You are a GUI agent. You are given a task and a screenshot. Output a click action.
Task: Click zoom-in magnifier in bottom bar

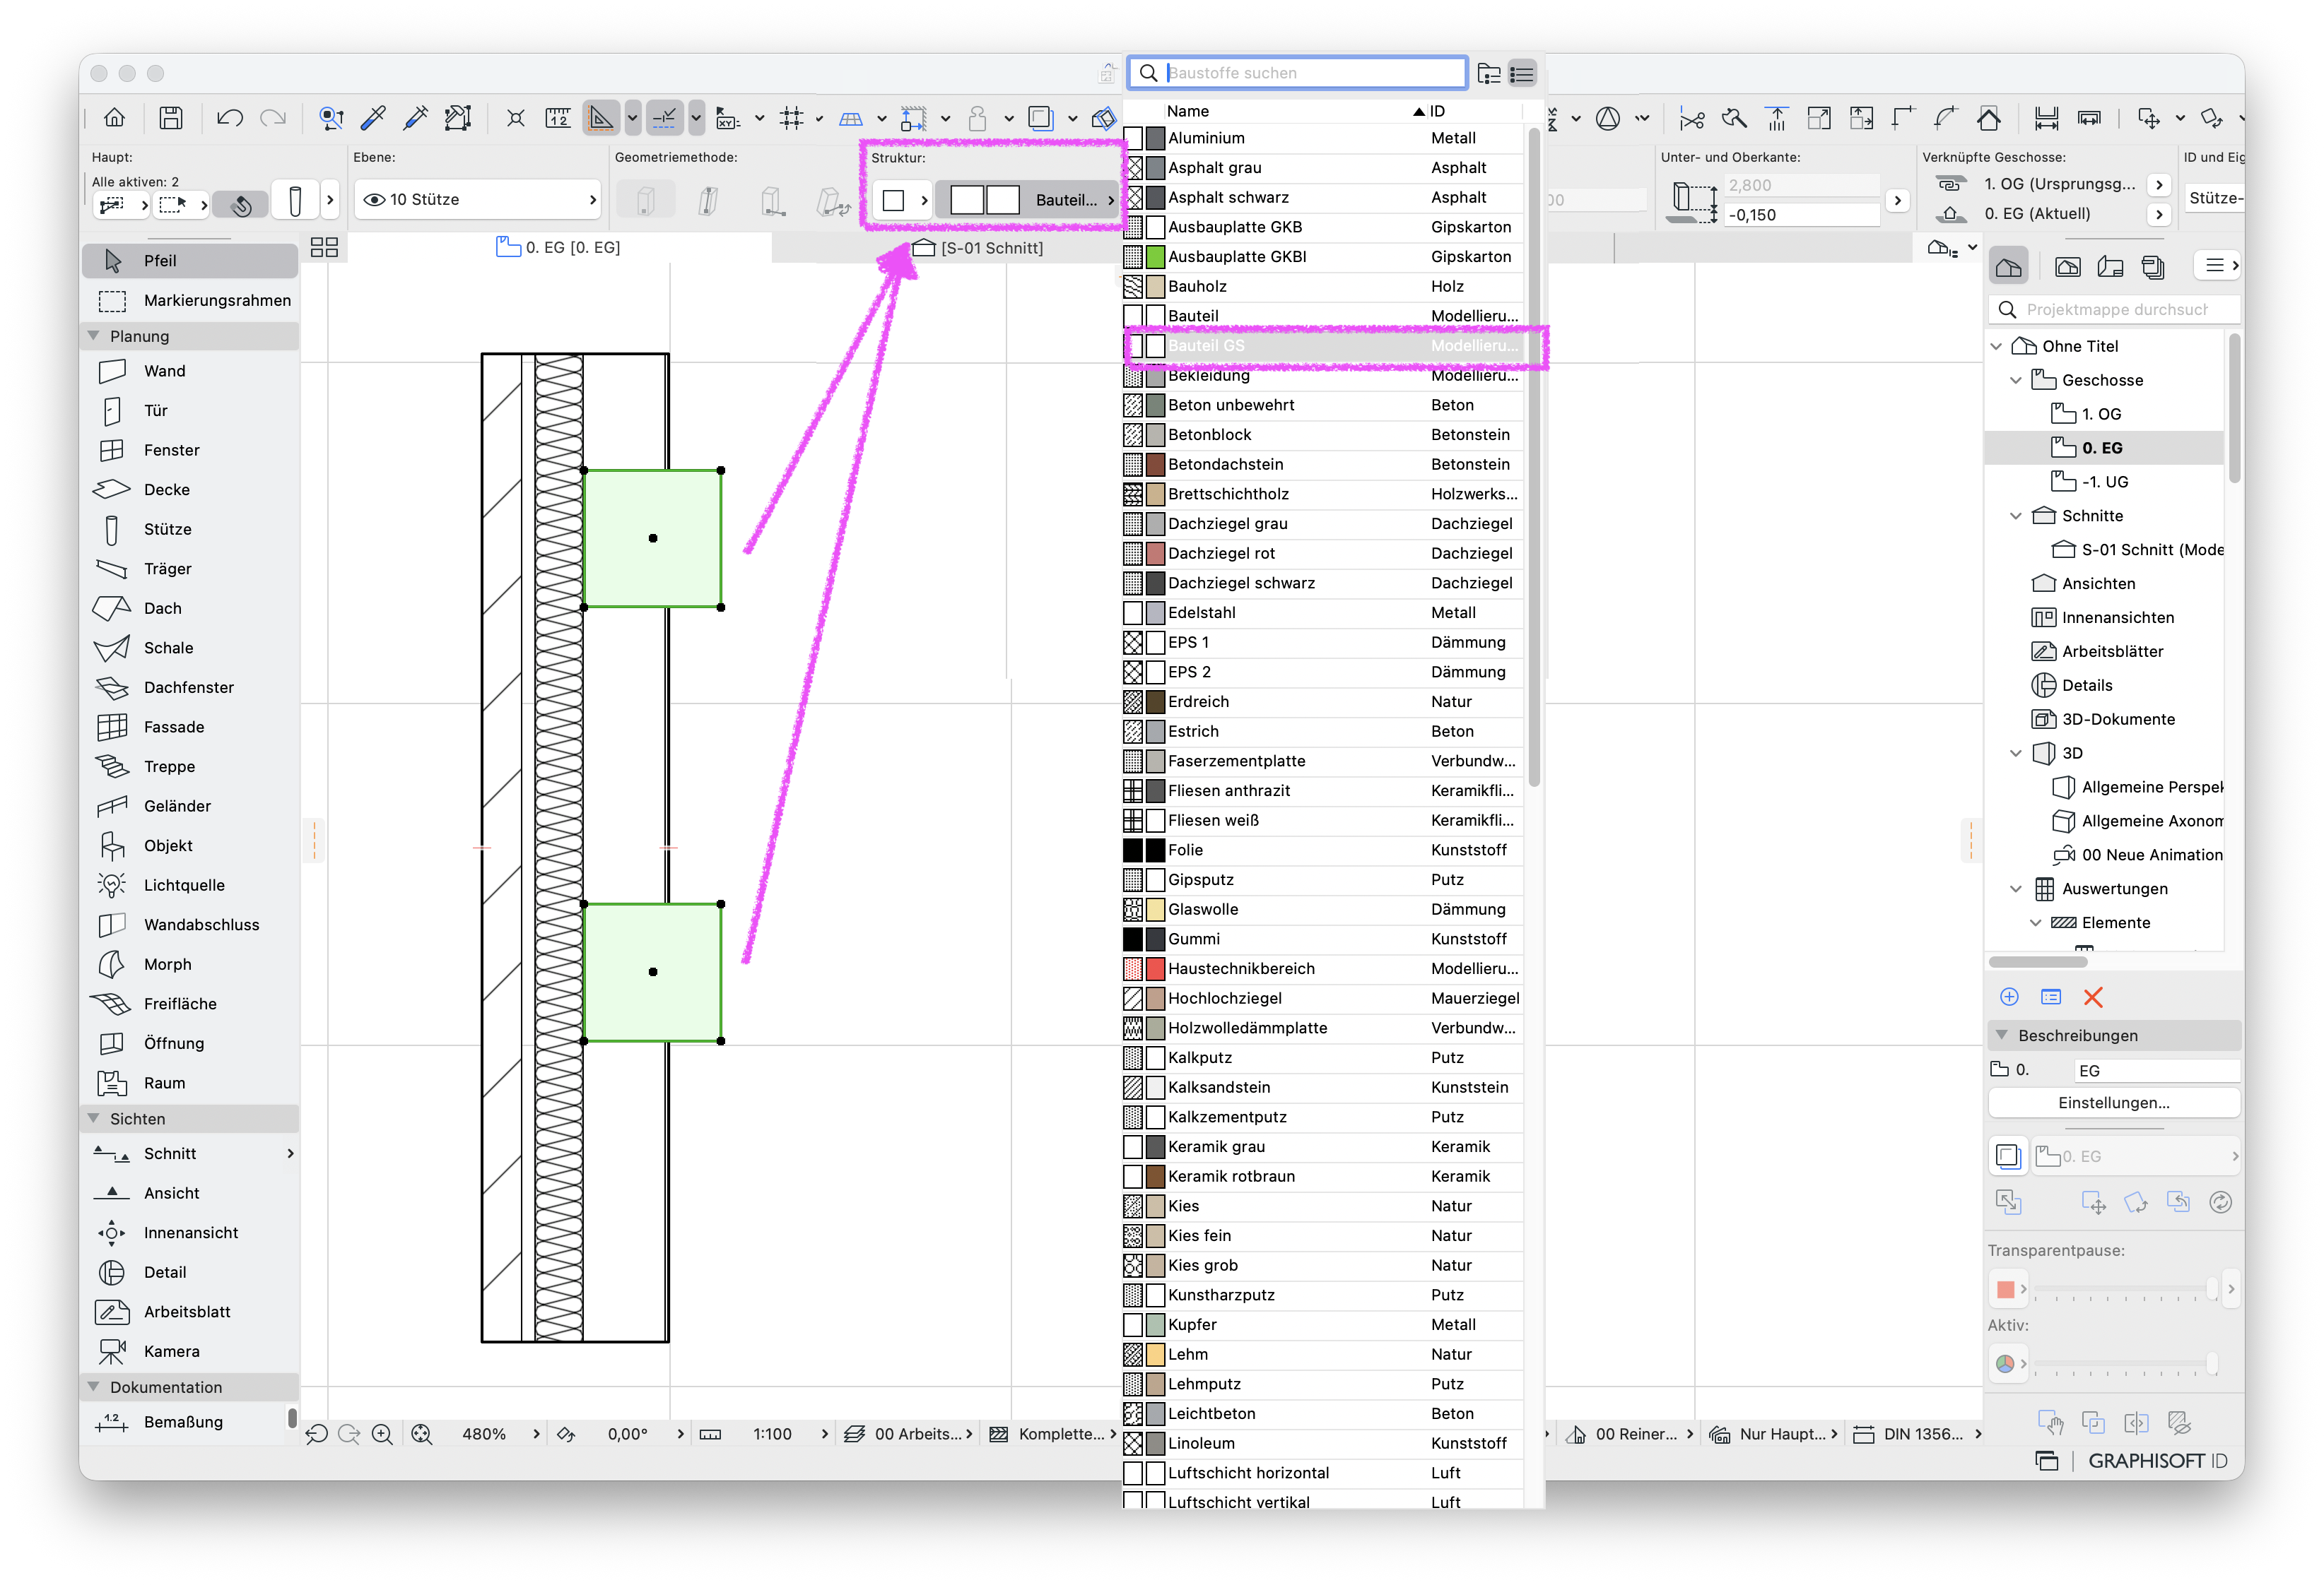[x=382, y=1434]
